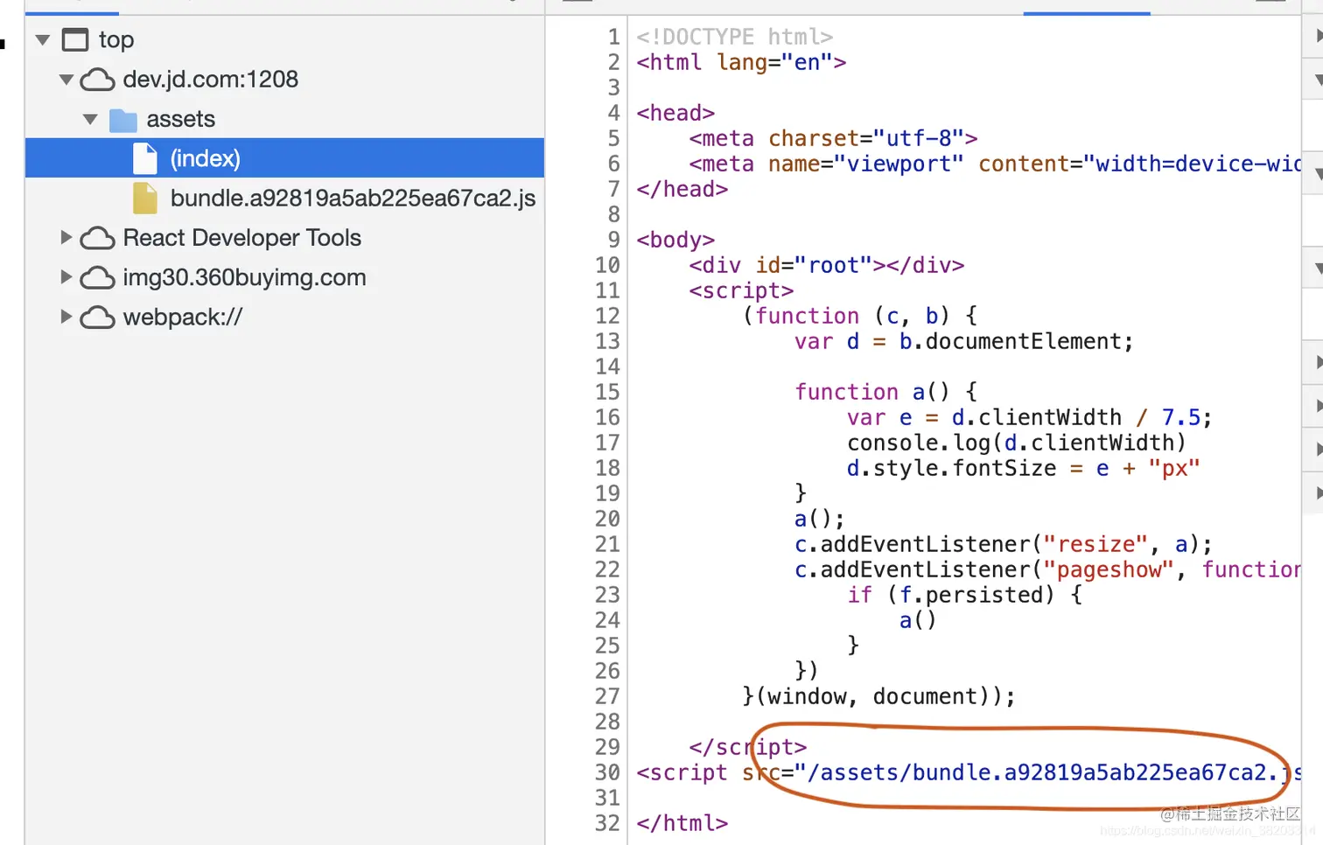The width and height of the screenshot is (1323, 845).
Task: Open bundle.a92819a5ab225ea67ca2.js file
Action: click(x=353, y=199)
